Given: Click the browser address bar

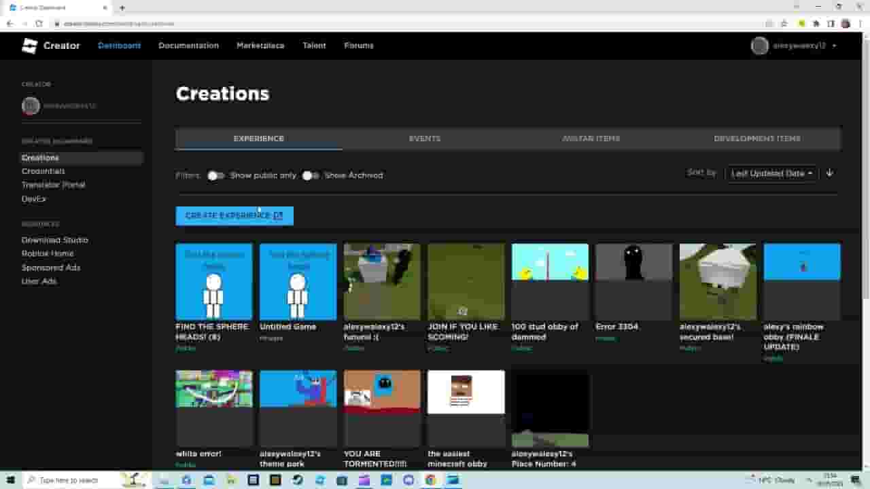Looking at the screenshot, I should pyautogui.click(x=408, y=23).
